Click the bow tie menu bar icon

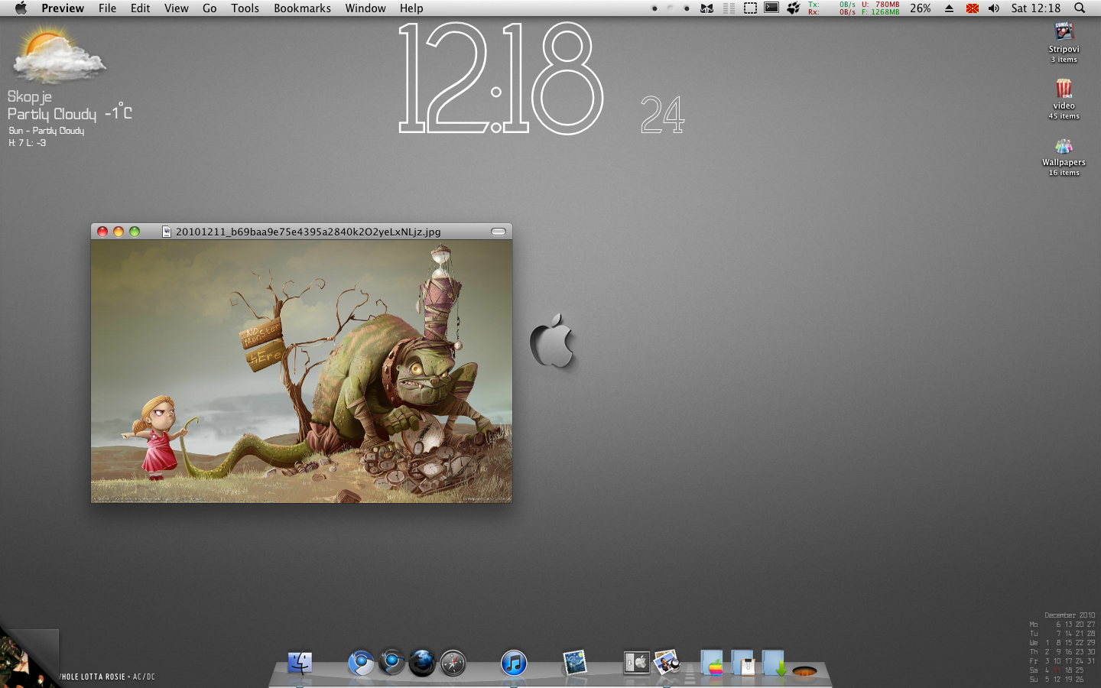point(706,8)
